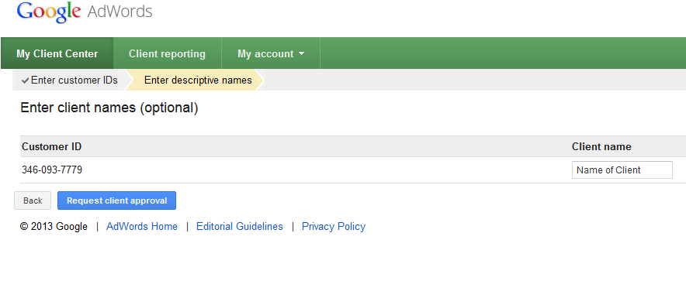Click Request client approval button
The width and height of the screenshot is (686, 281).
[117, 200]
